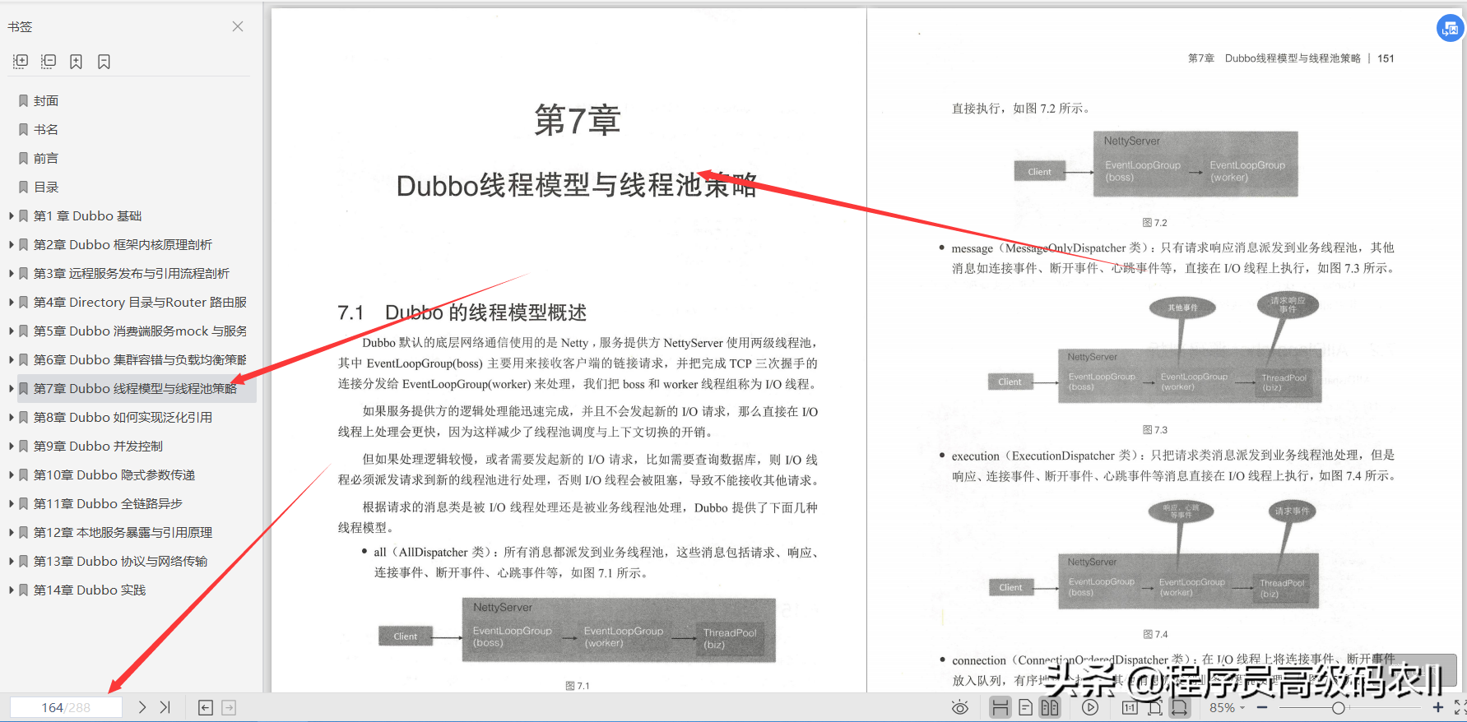Jump to the 前言 bookmark
The height and width of the screenshot is (722, 1467).
pos(46,158)
